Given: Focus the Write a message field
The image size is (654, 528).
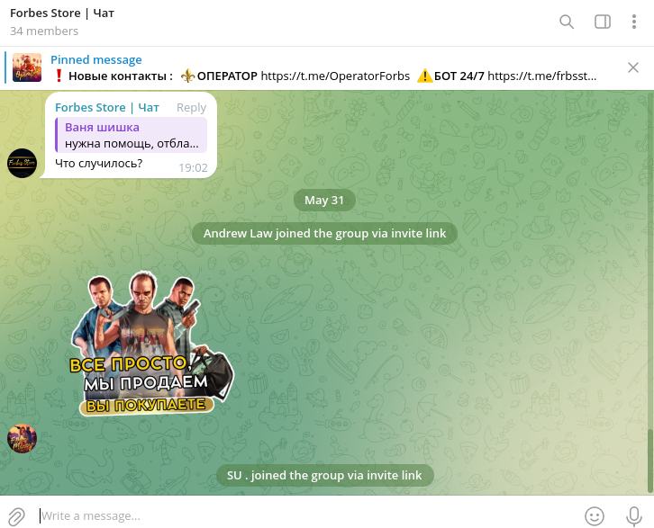Looking at the screenshot, I should point(306,516).
